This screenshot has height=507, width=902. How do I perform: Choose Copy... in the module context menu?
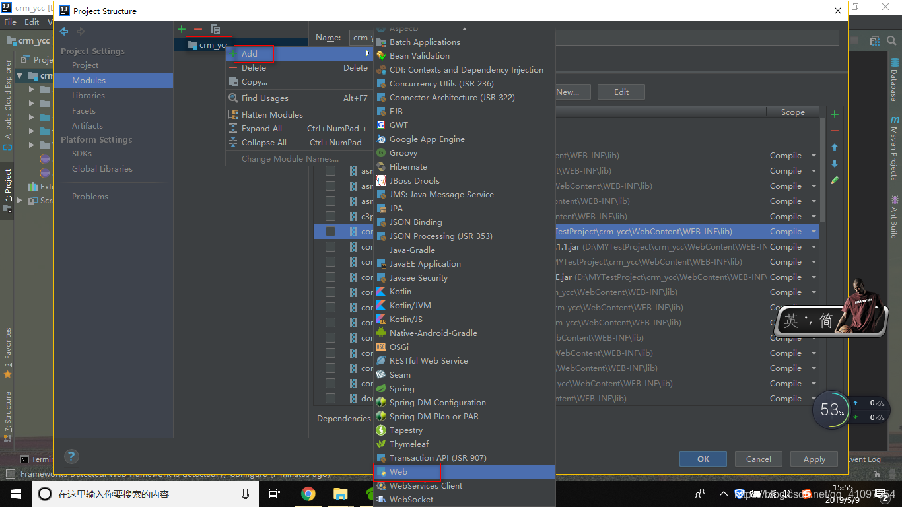300,82
